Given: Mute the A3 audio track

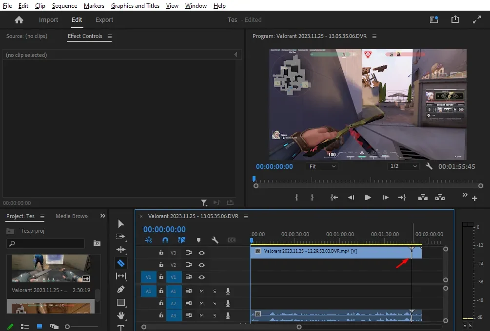Looking at the screenshot, I should (201, 315).
